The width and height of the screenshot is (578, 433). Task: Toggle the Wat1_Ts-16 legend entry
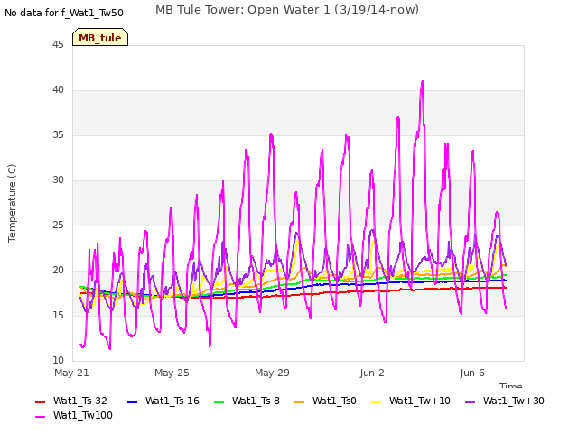click(x=163, y=401)
